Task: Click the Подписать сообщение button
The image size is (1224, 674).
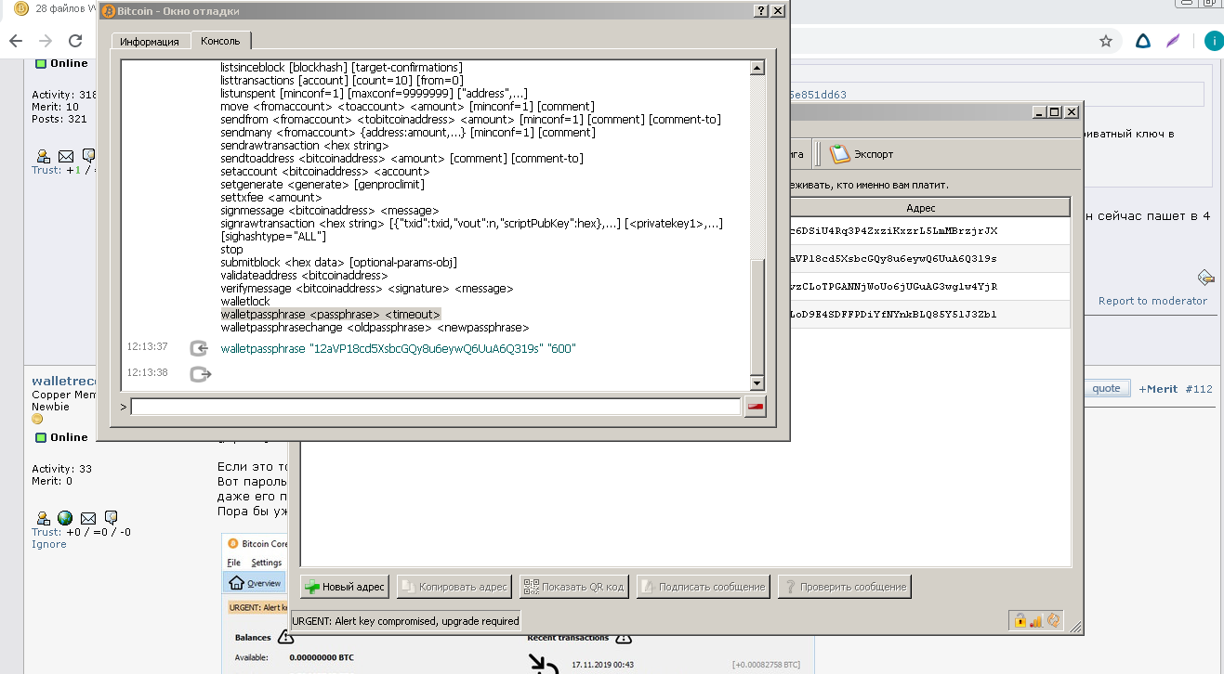Action: click(704, 587)
